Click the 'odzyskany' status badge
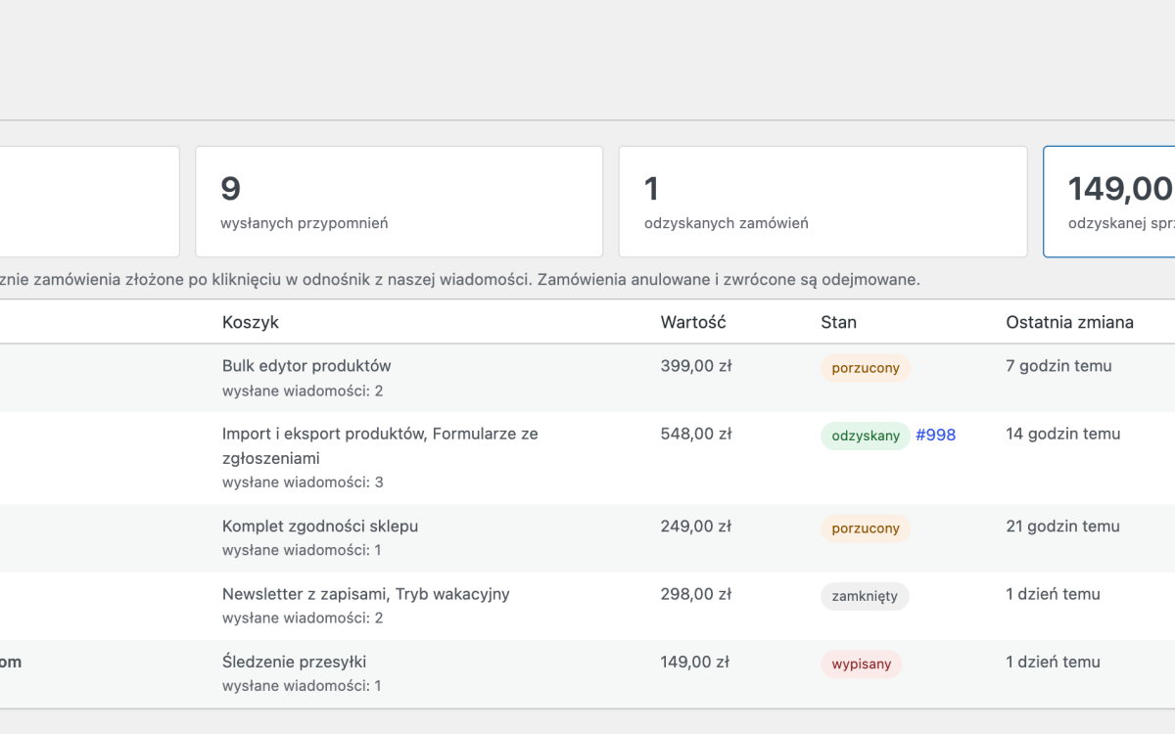This screenshot has width=1175, height=734. pyautogui.click(x=866, y=436)
